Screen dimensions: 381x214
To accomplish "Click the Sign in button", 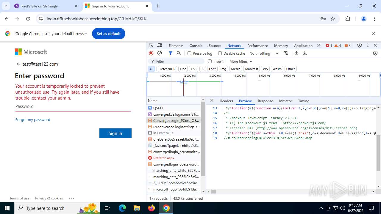I will click(115, 133).
